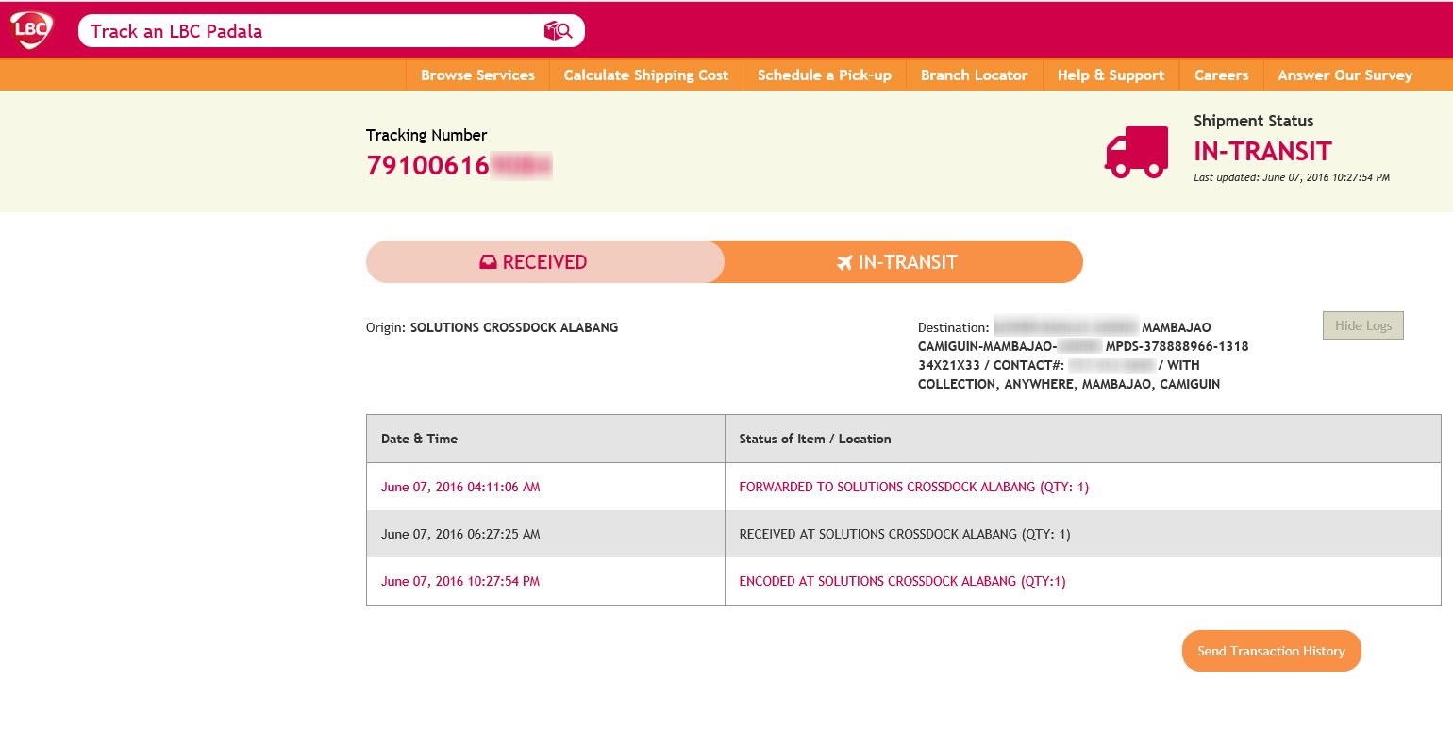Click the LBC logo icon
This screenshot has width=1453, height=730.
point(30,30)
